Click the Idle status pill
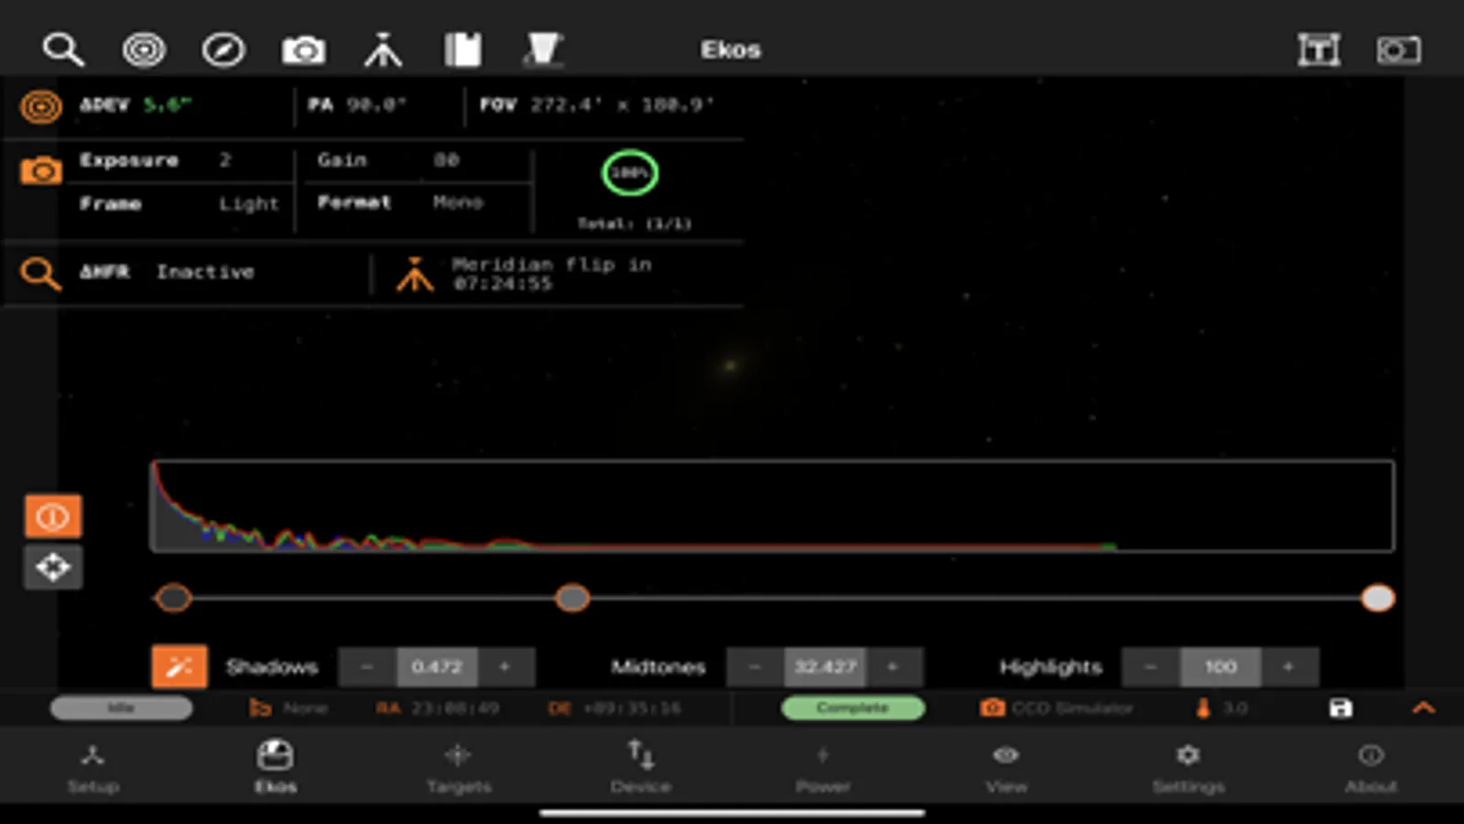The image size is (1464, 824). (x=122, y=708)
